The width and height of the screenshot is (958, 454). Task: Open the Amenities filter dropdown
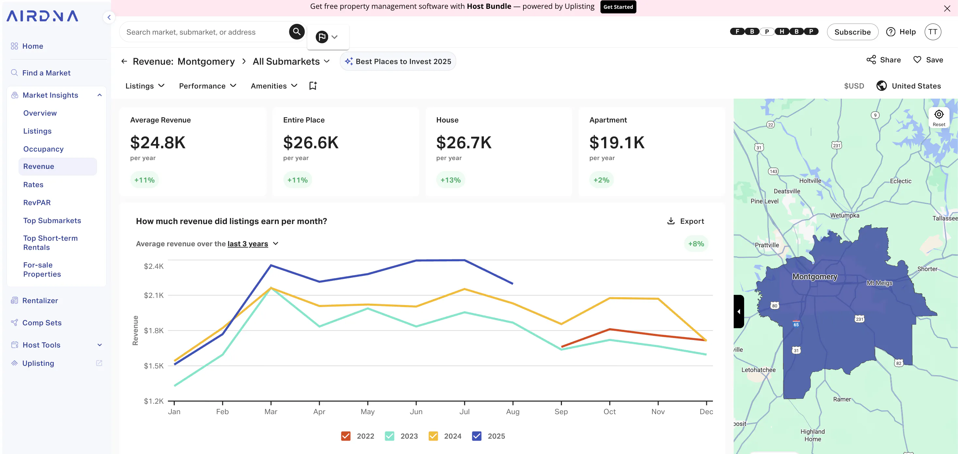pos(274,86)
